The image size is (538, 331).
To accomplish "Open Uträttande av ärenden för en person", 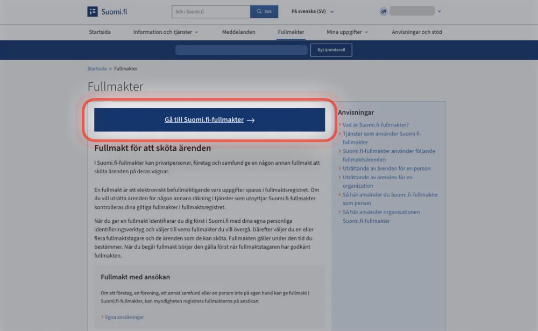I will pyautogui.click(x=386, y=168).
